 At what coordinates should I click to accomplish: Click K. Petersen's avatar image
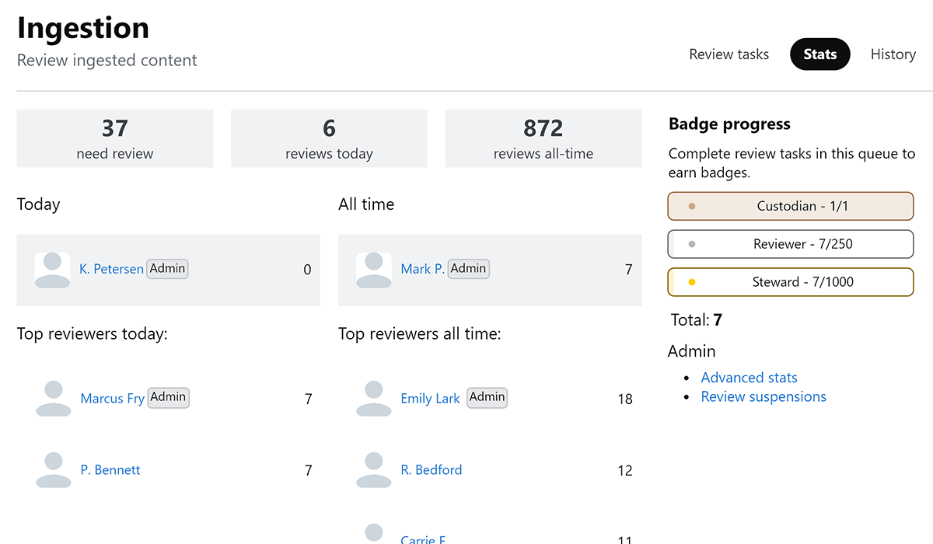tap(53, 270)
